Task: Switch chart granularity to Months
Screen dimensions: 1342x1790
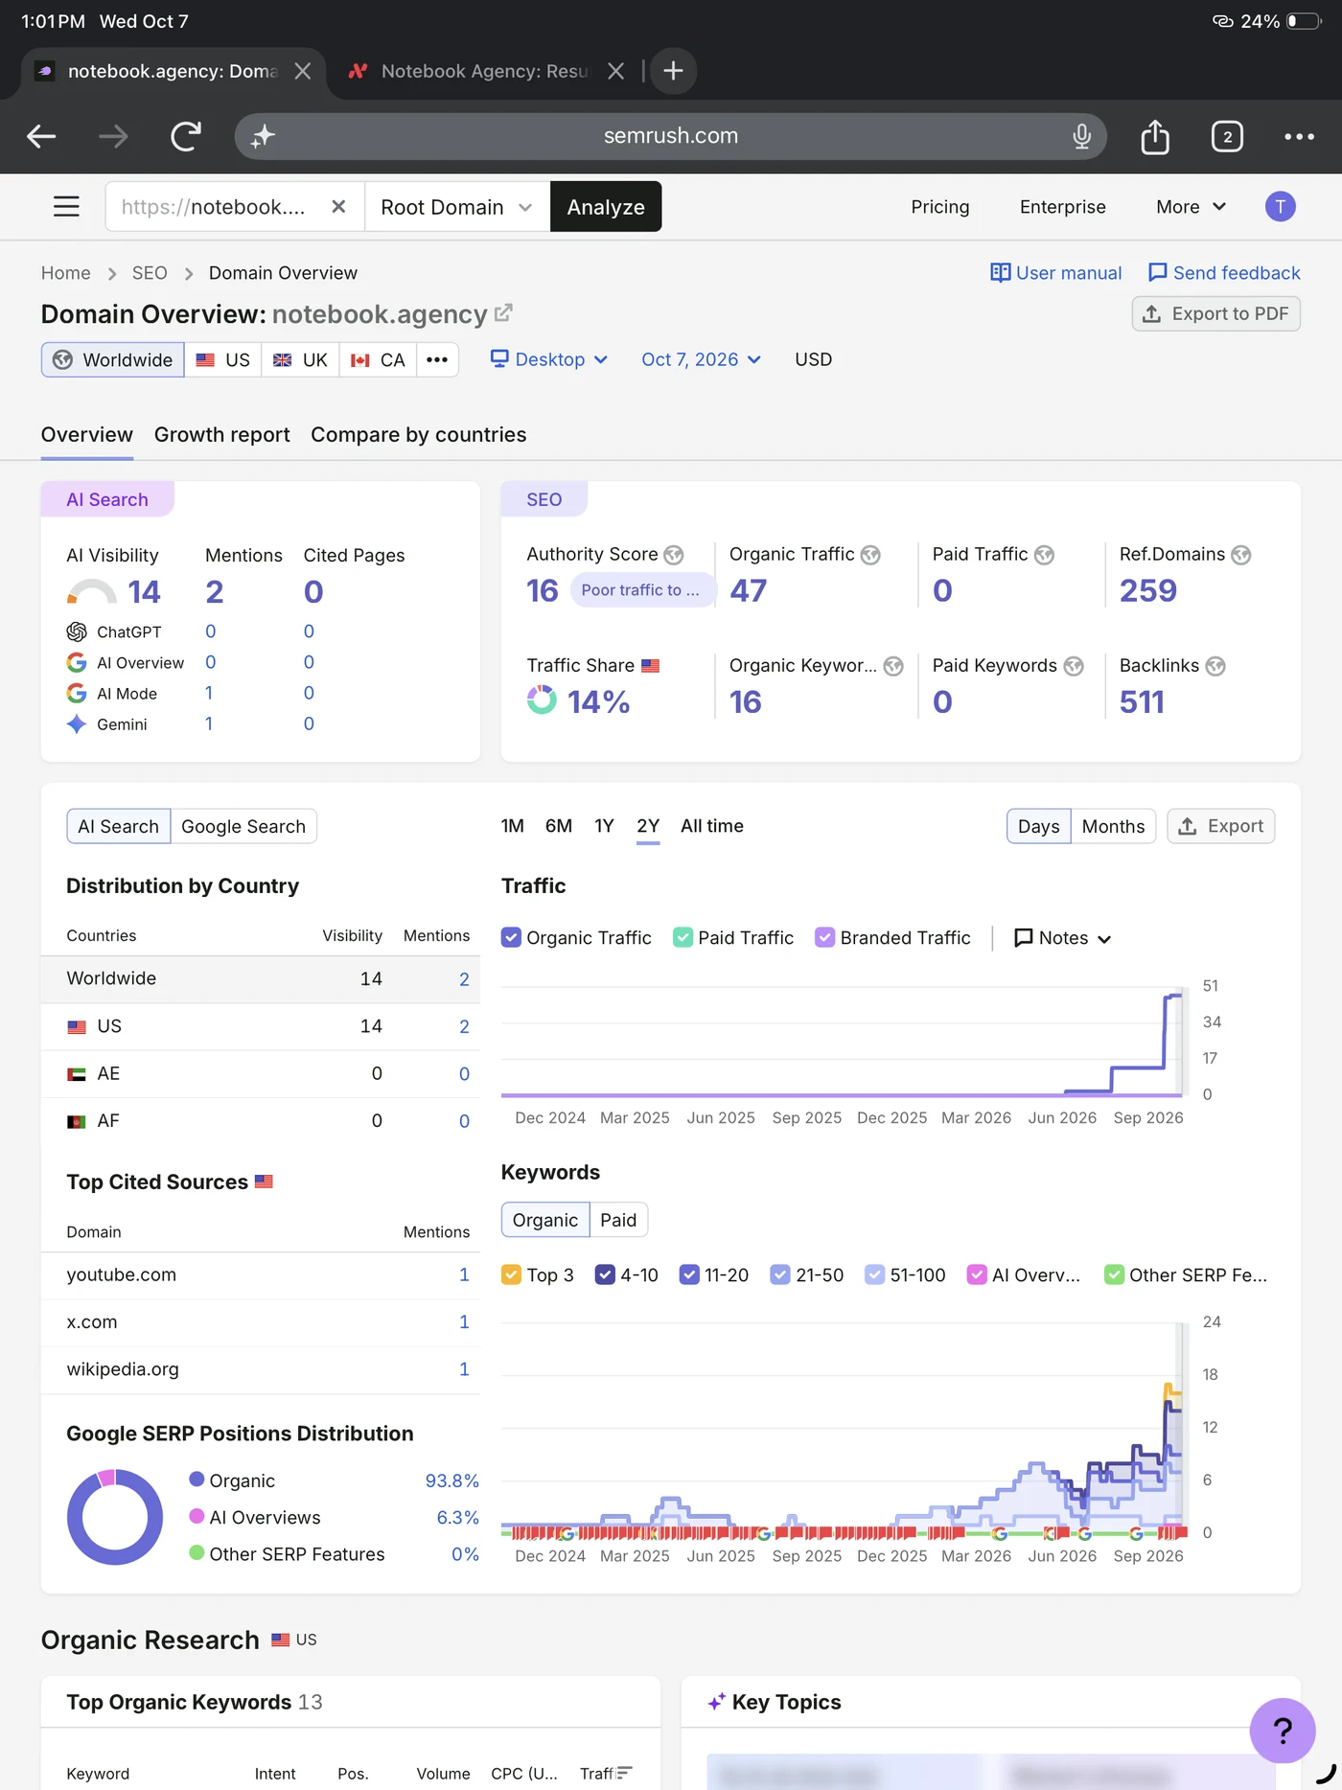Action: (x=1113, y=826)
